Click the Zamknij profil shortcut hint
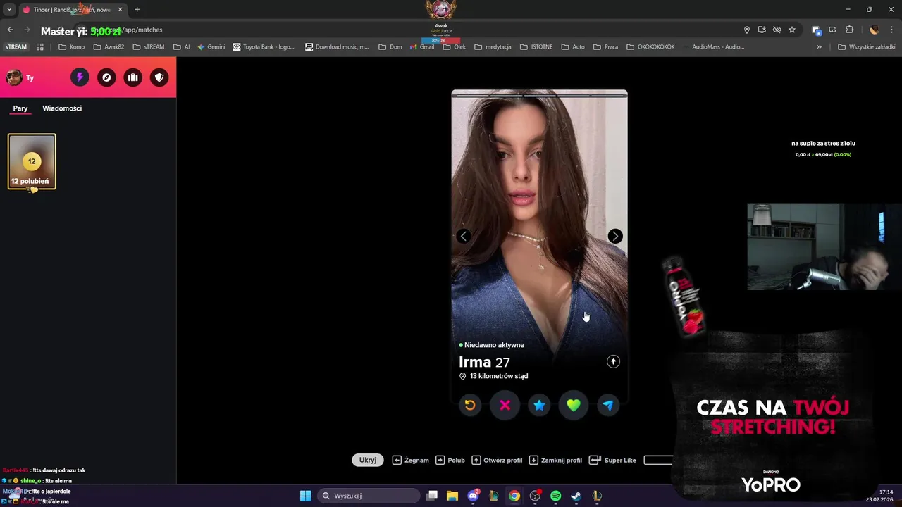 [x=555, y=460]
